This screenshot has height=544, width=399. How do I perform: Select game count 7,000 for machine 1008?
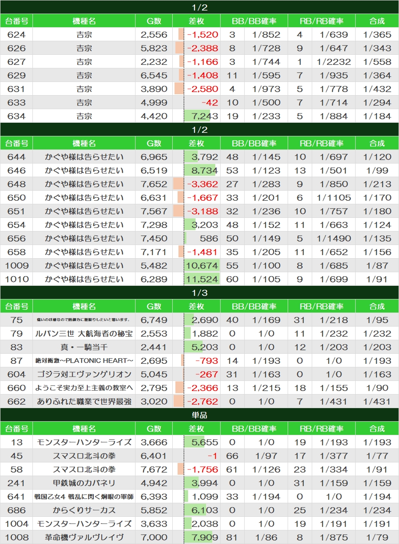click(x=154, y=537)
